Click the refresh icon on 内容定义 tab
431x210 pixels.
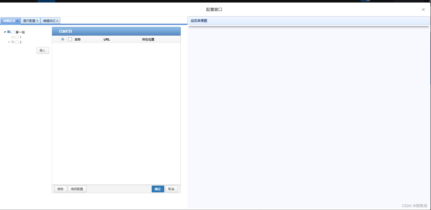[x=17, y=21]
